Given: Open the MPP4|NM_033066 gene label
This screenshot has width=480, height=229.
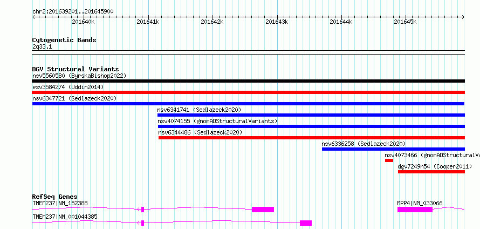Looking at the screenshot, I should pyautogui.click(x=420, y=203).
